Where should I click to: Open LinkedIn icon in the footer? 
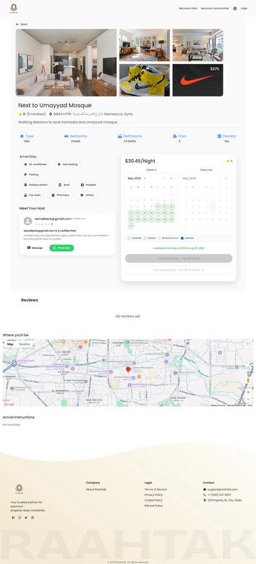(33, 518)
